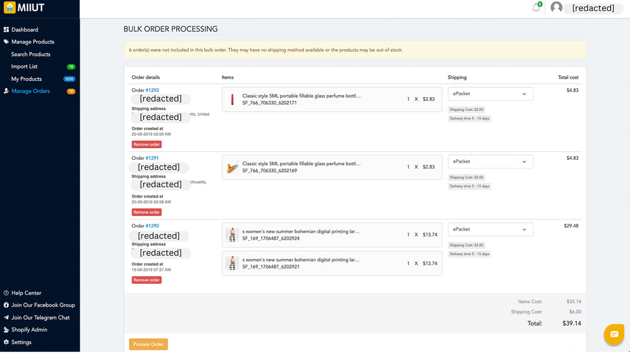The image size is (630, 354).
Task: Open Manage Orders section
Action: click(x=31, y=91)
